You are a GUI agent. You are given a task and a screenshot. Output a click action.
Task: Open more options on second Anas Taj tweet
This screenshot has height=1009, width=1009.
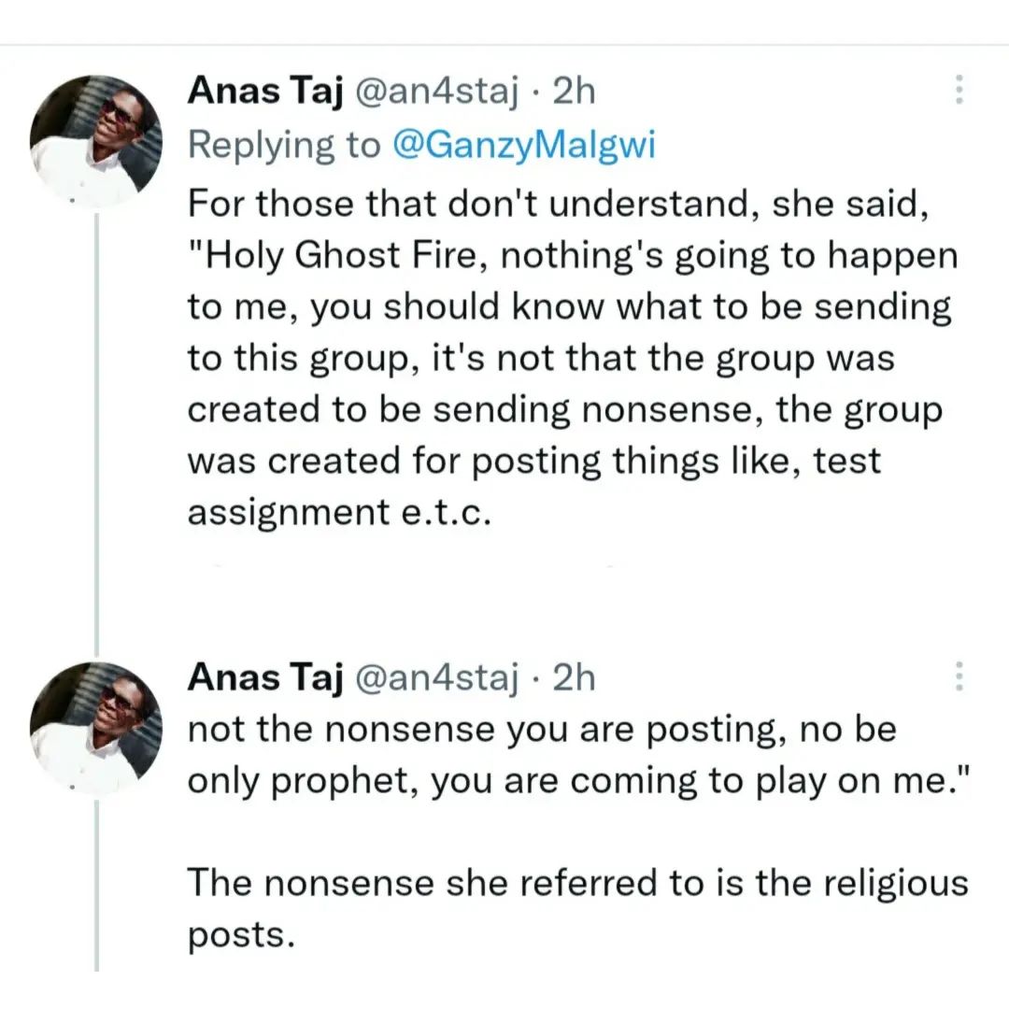pyautogui.click(x=958, y=676)
